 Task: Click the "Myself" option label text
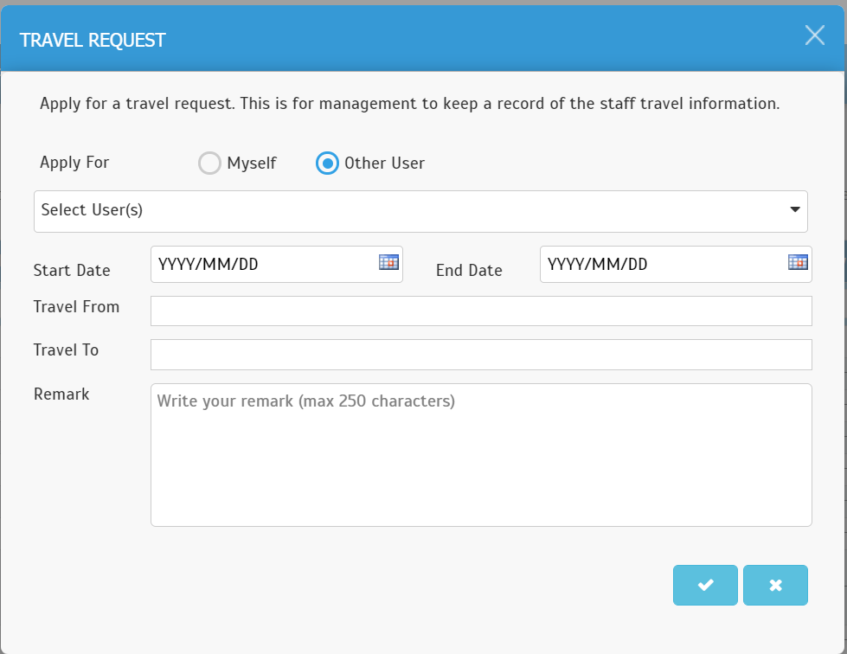coord(252,163)
